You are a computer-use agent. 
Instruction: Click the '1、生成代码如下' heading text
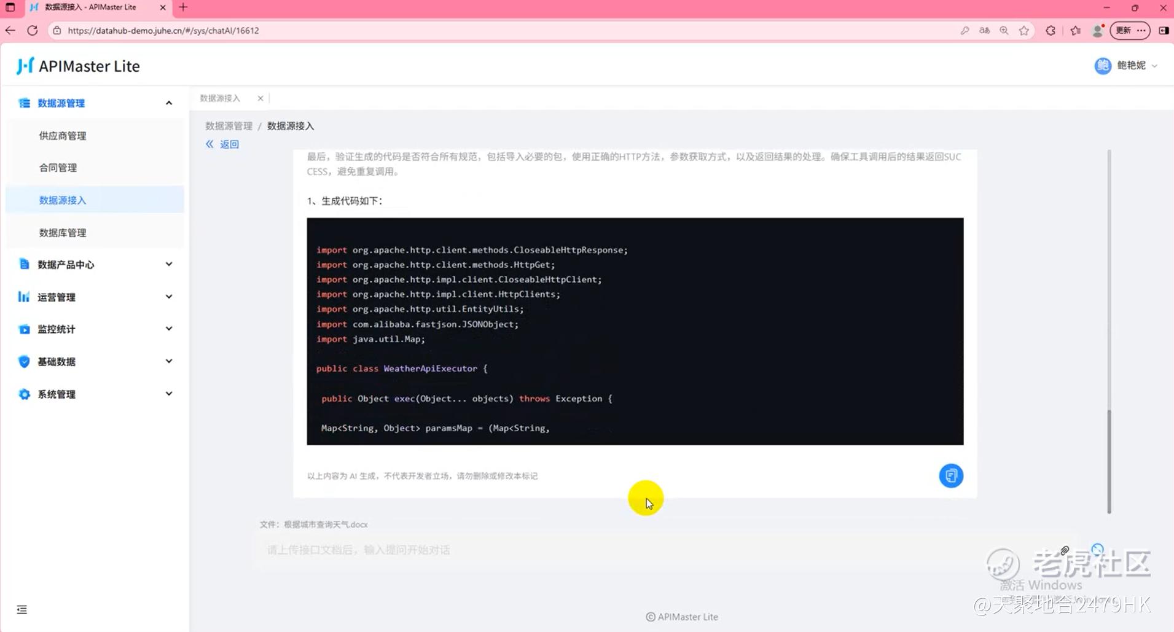click(x=344, y=201)
